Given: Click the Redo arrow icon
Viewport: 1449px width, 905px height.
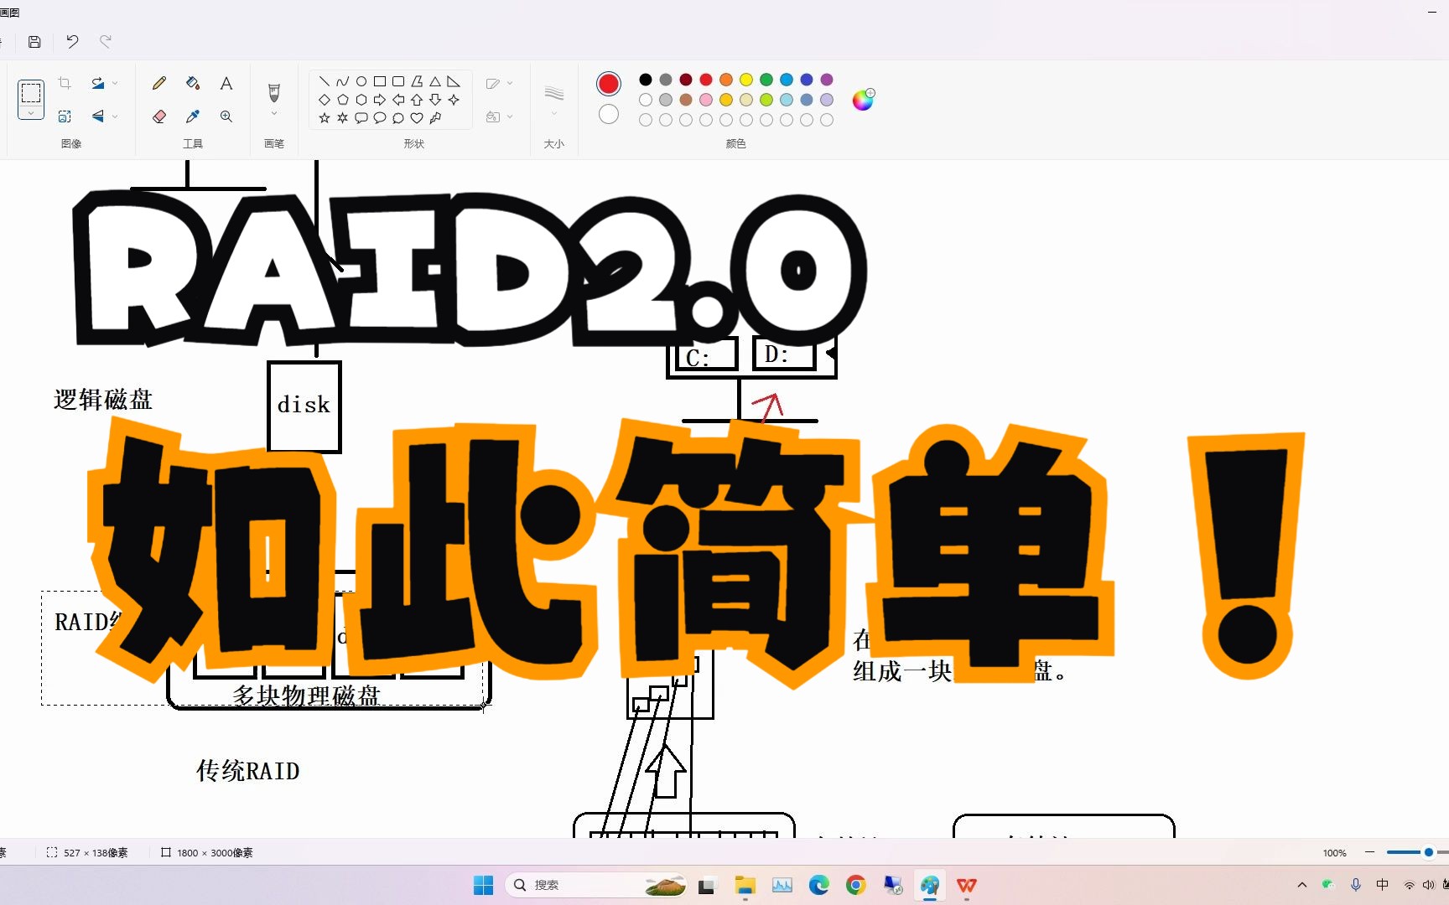Looking at the screenshot, I should 106,42.
